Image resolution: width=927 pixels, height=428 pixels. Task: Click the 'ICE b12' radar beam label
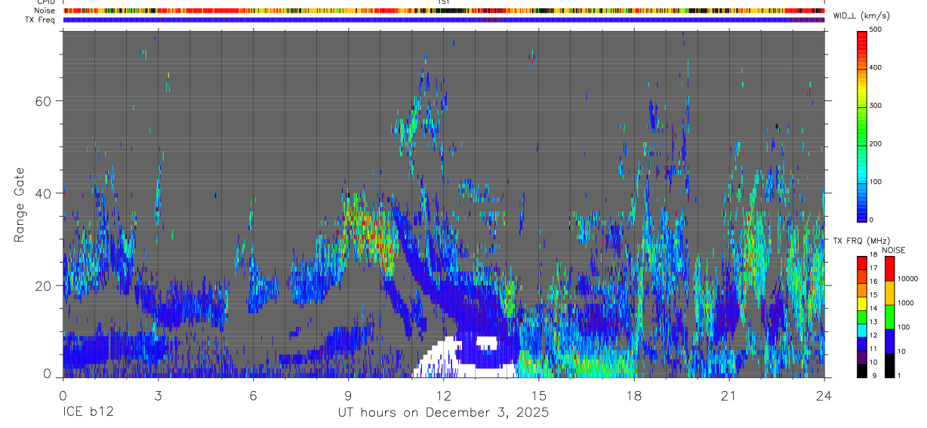pos(87,413)
